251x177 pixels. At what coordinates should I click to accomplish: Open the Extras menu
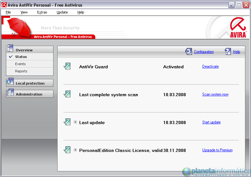point(42,12)
